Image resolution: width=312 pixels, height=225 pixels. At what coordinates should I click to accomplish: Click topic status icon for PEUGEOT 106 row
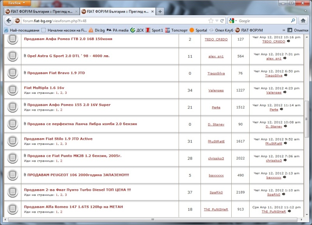point(13,175)
